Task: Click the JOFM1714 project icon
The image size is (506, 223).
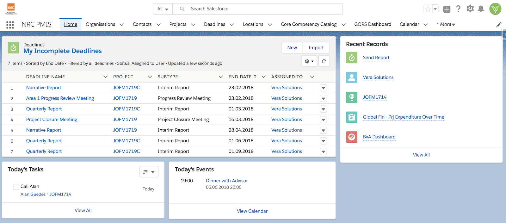Action: [352, 97]
